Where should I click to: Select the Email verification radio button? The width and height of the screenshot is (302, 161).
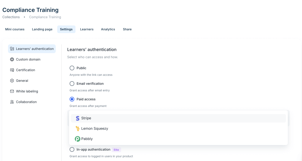click(72, 84)
